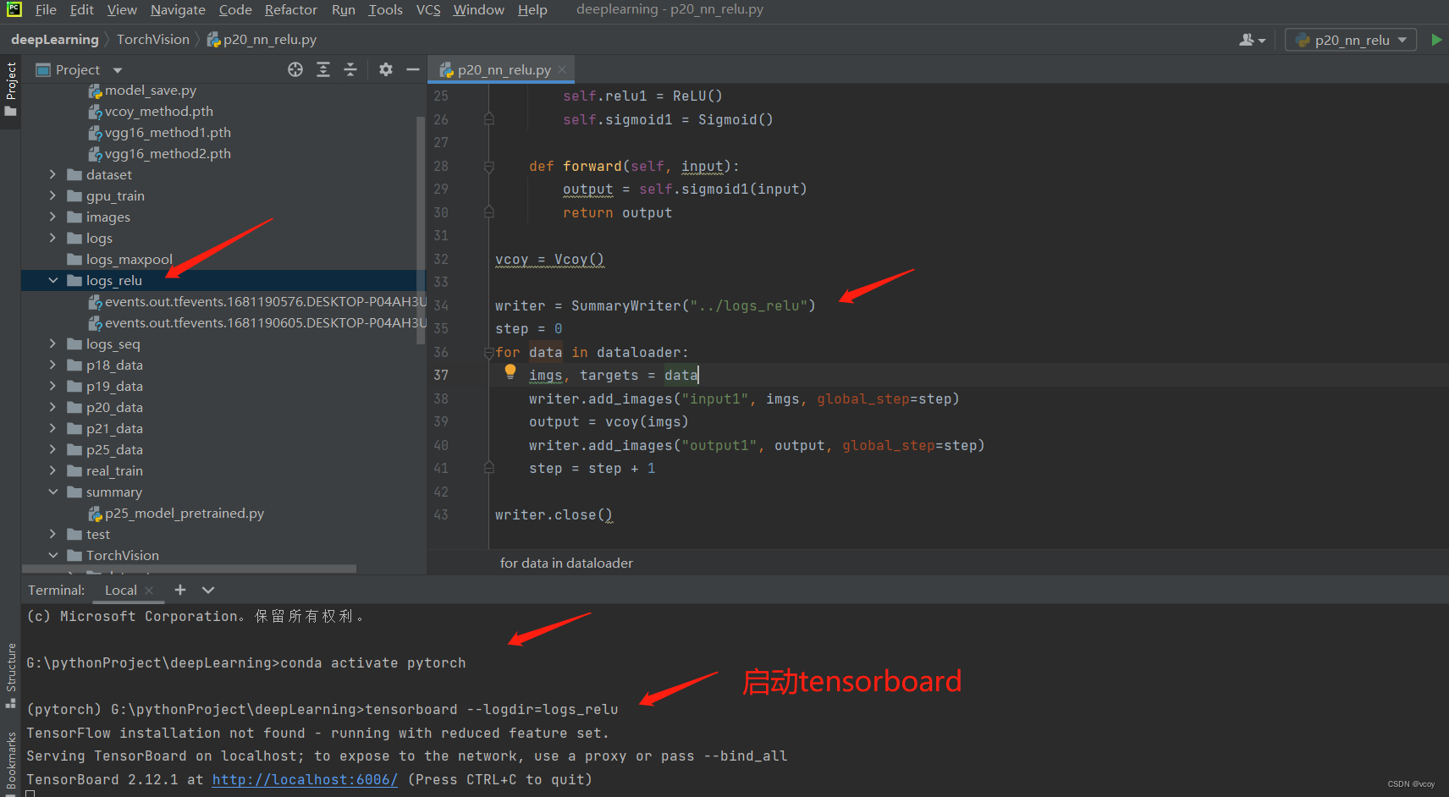Open the Refactor menu
The image size is (1449, 797).
(x=291, y=9)
